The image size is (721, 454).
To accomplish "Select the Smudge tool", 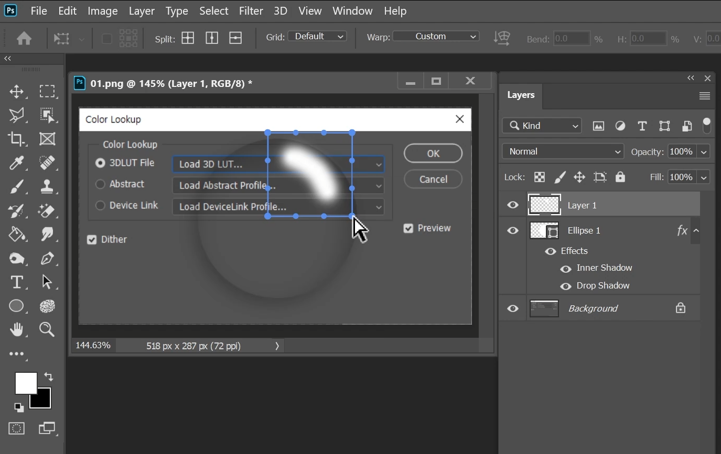I will pos(47,234).
